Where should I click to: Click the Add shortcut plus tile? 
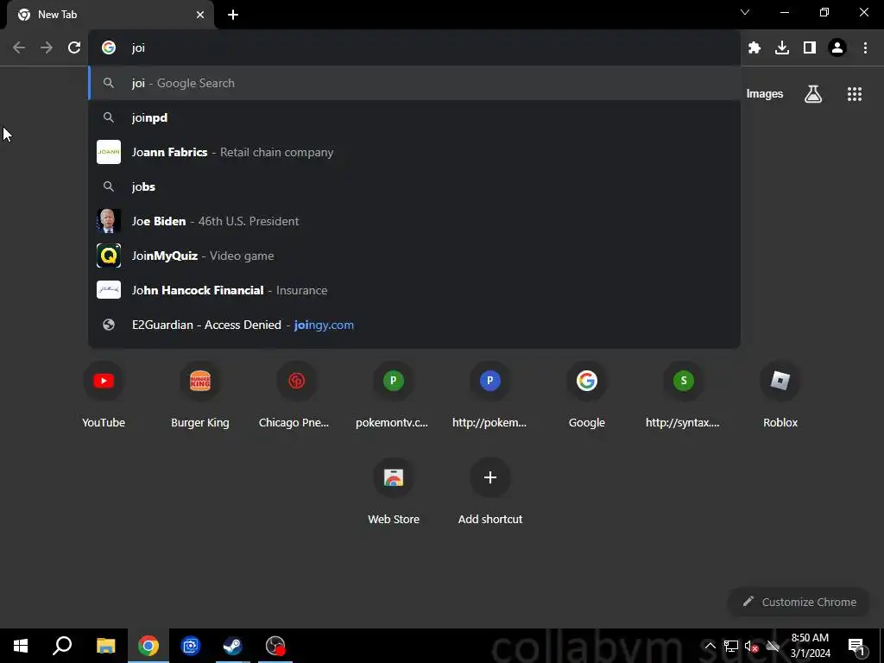(490, 492)
